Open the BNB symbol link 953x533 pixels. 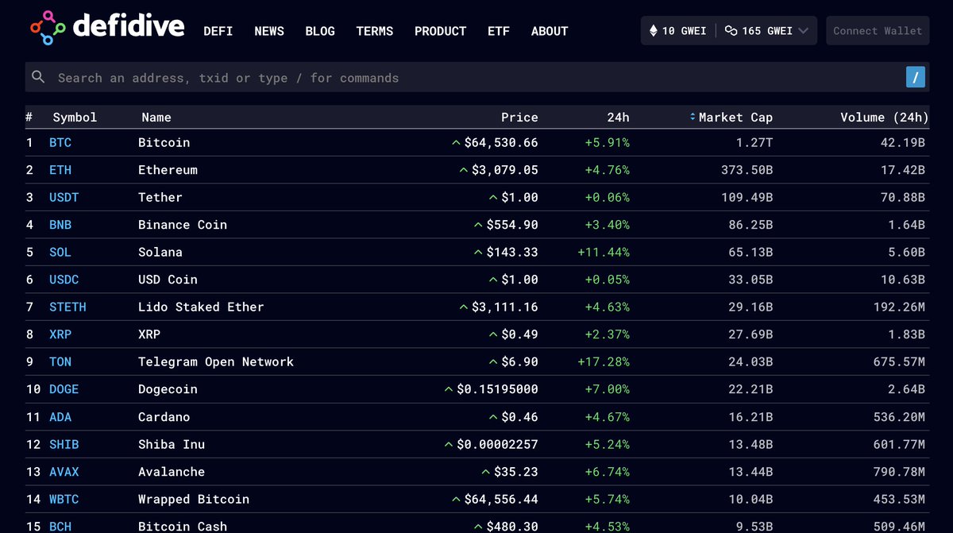60,225
